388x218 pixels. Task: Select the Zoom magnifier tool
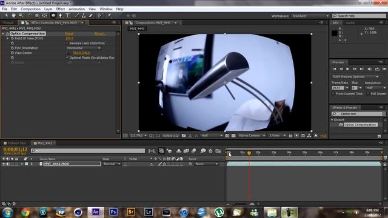click(x=21, y=16)
